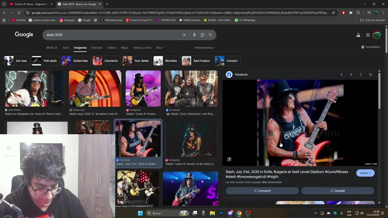
Task: Open Guardados saved items
Action: click(x=371, y=47)
